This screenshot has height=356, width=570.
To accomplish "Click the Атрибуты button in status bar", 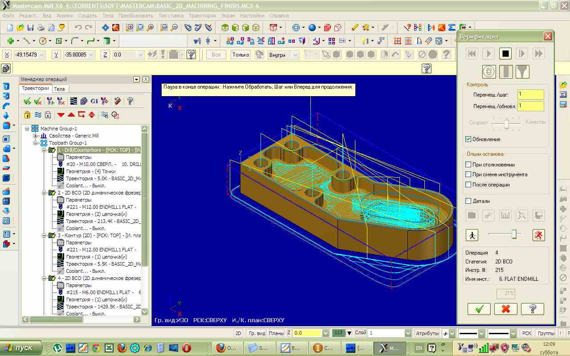I will click(x=427, y=333).
